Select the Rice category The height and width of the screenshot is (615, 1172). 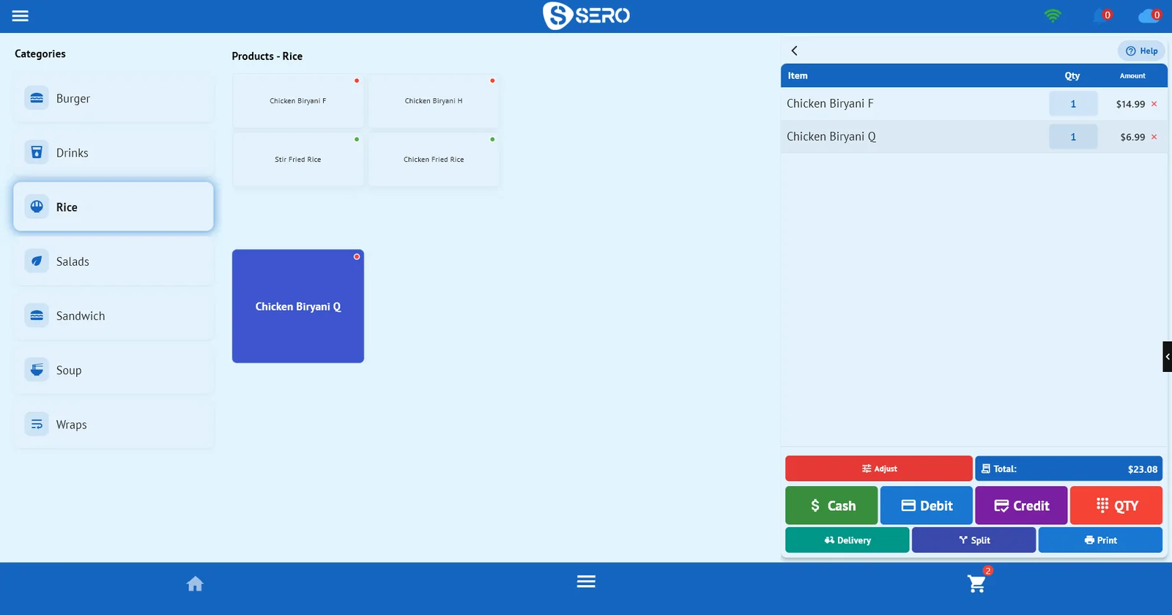[114, 206]
